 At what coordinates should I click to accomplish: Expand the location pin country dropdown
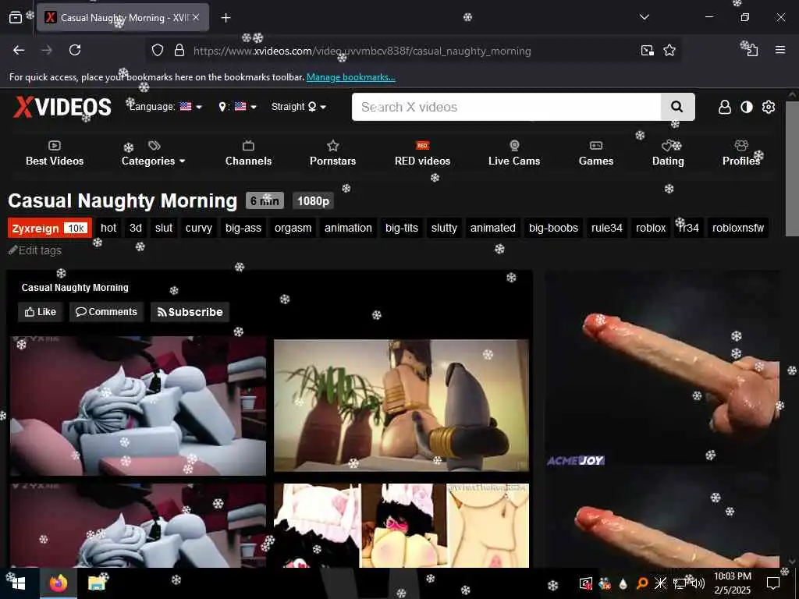click(x=237, y=106)
